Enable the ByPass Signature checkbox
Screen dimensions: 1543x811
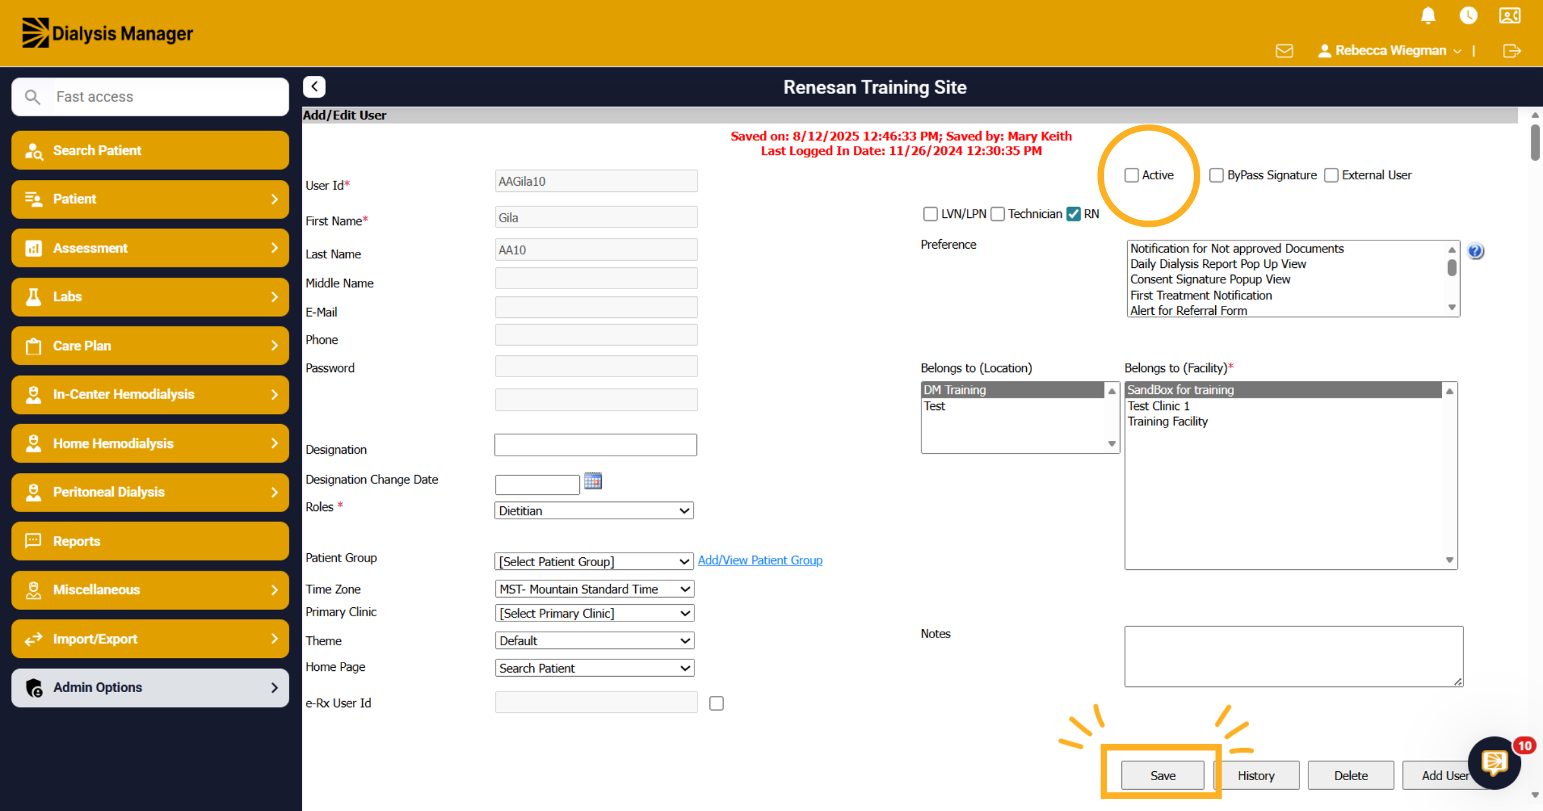click(x=1216, y=175)
